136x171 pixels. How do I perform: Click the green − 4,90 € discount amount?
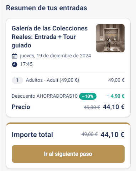pos(115,96)
